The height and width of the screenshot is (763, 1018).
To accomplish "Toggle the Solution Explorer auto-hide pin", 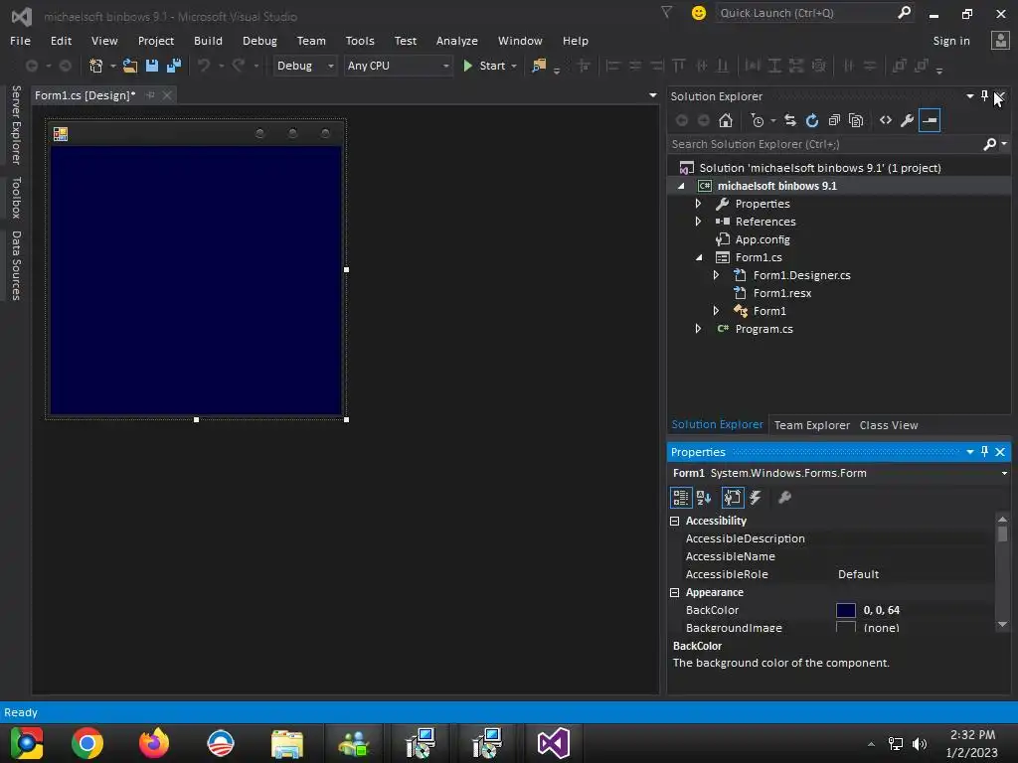I will click(985, 96).
